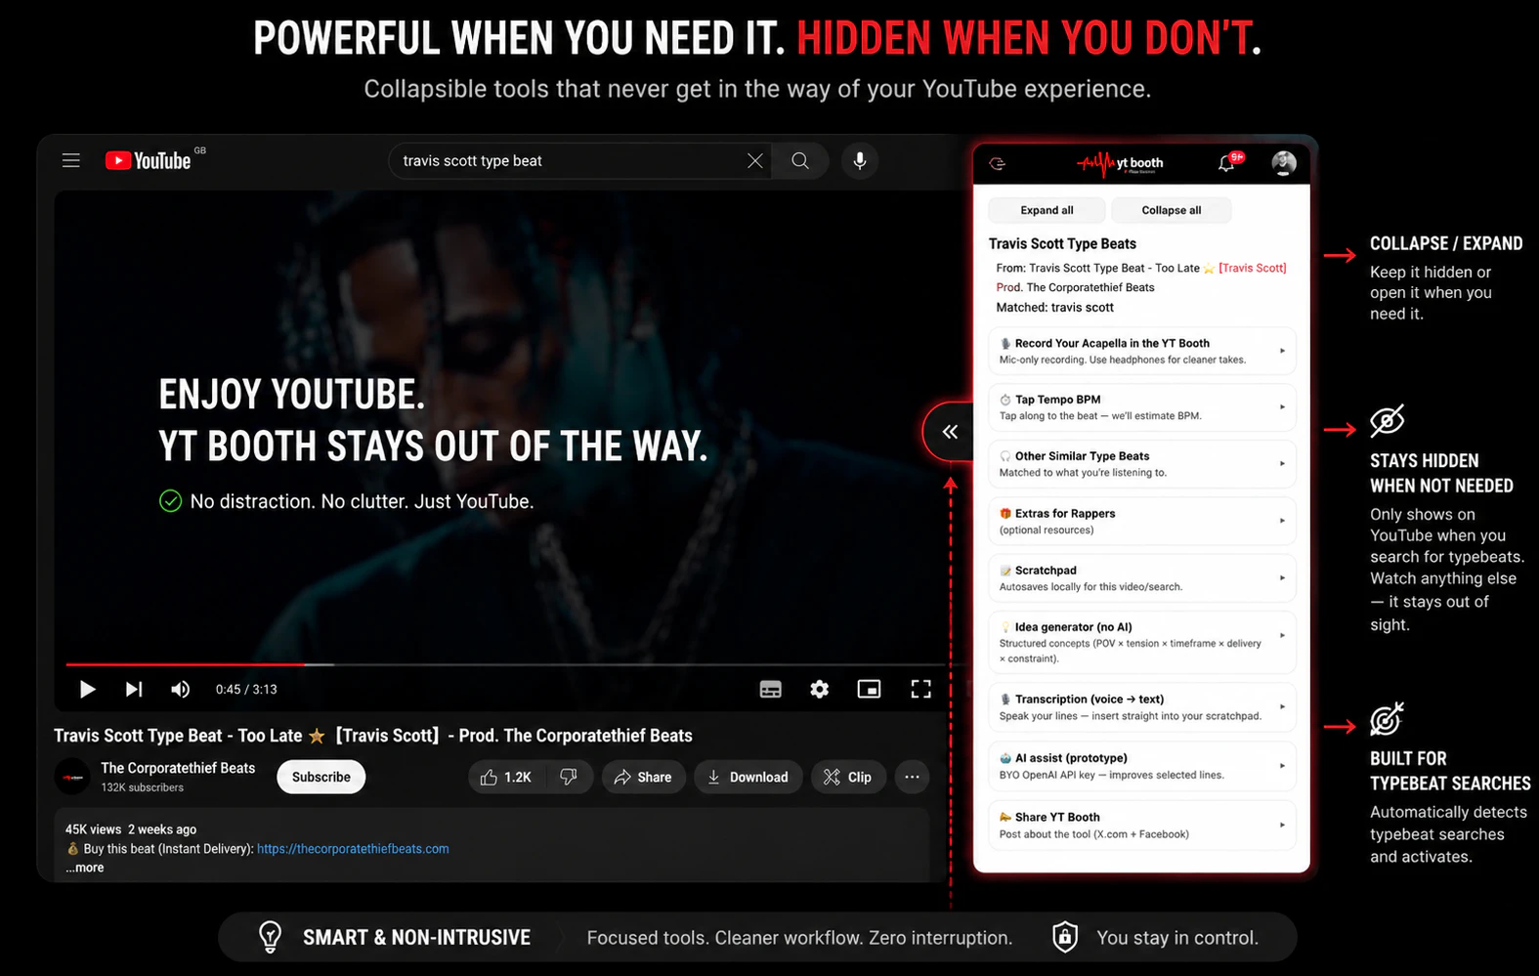
Task: Expand Transcription (voice → text) section
Action: (1142, 707)
